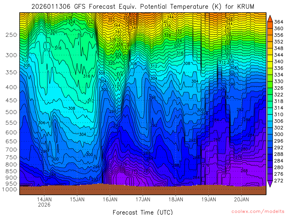This screenshot has width=287, height=215.
Task: Click the 300 pressure-axis label on left
Action: coord(11,55)
